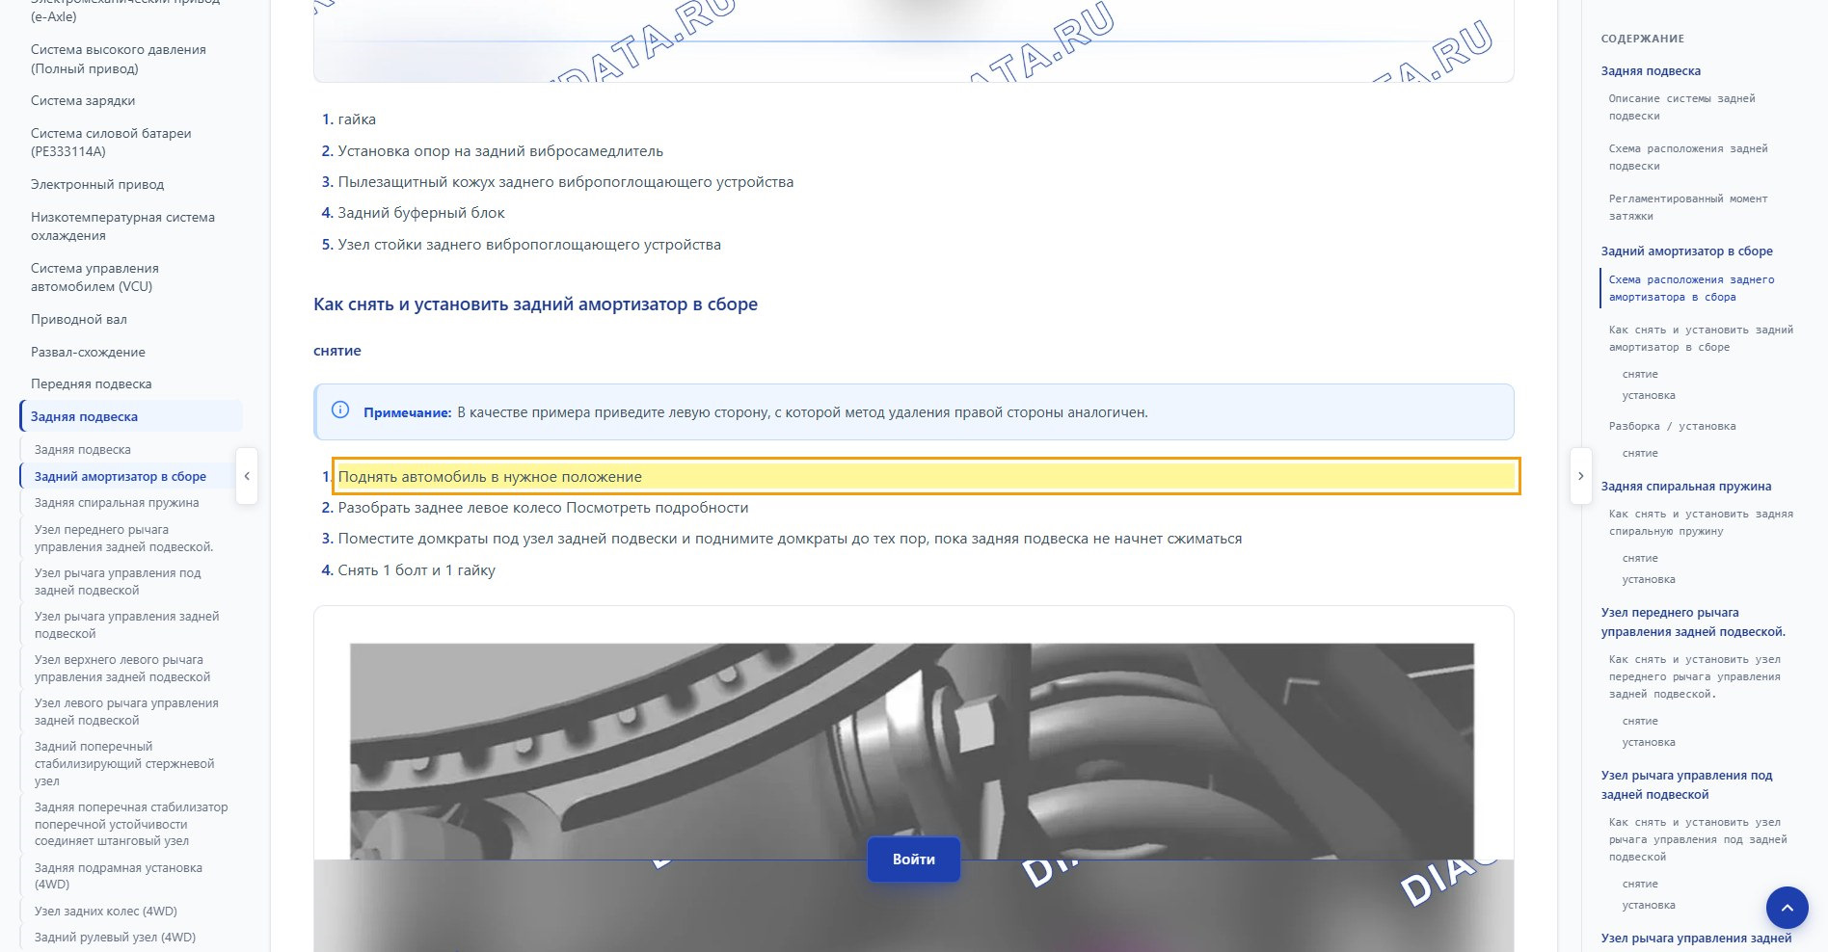Open sidebar item Узел рычага управления под задней подвеской

118,581
